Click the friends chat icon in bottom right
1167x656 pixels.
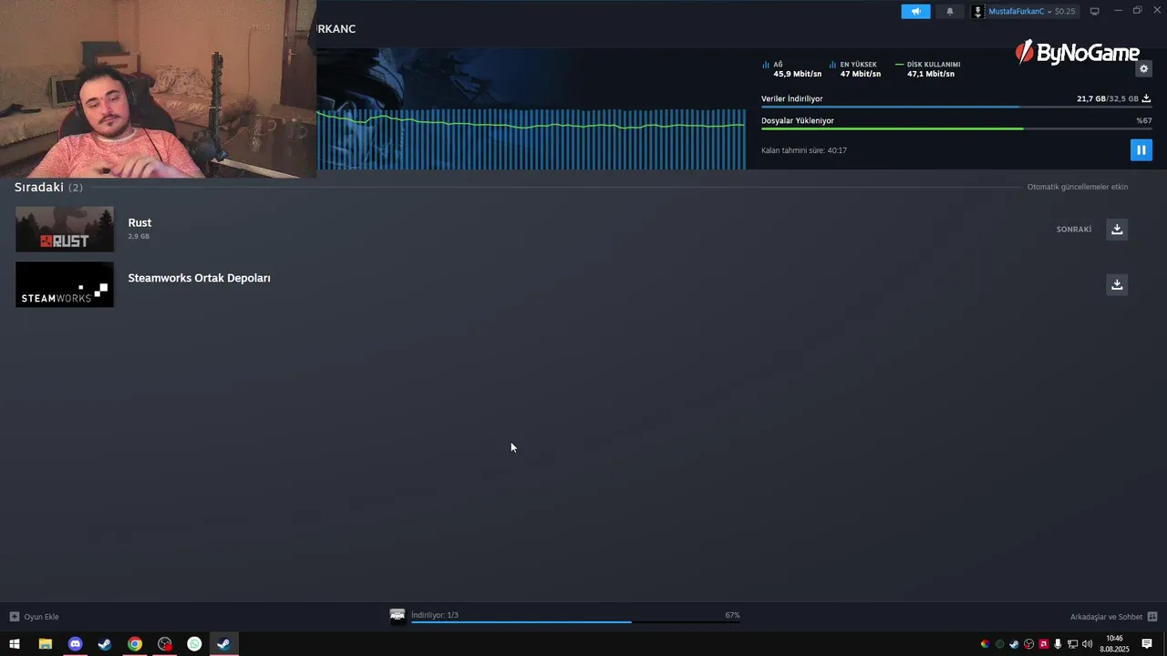click(1152, 617)
